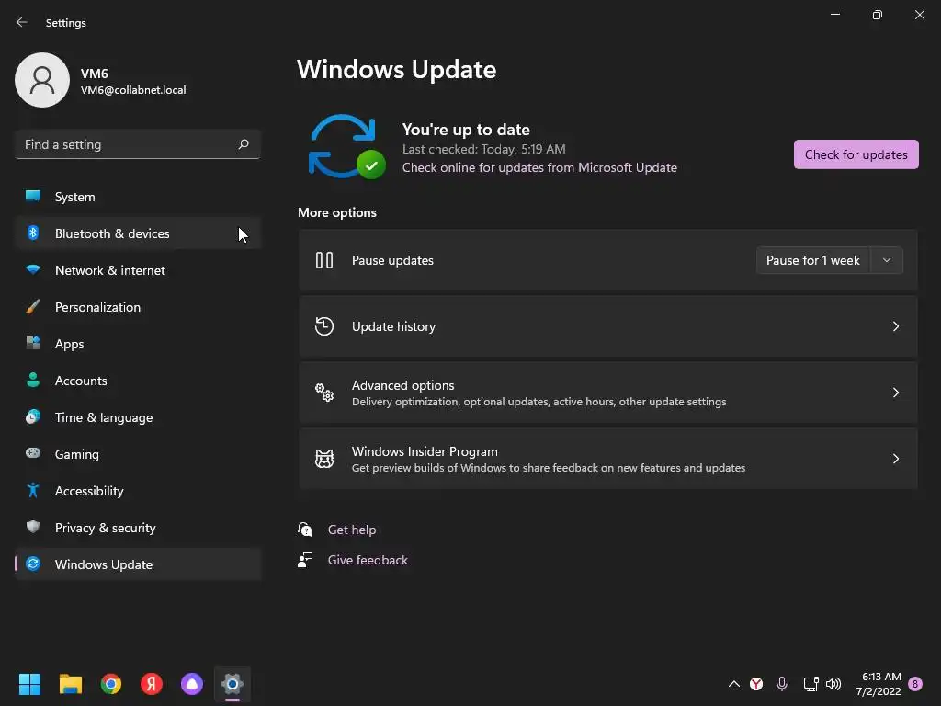
Task: Click the search magnifier icon
Action: 243,144
